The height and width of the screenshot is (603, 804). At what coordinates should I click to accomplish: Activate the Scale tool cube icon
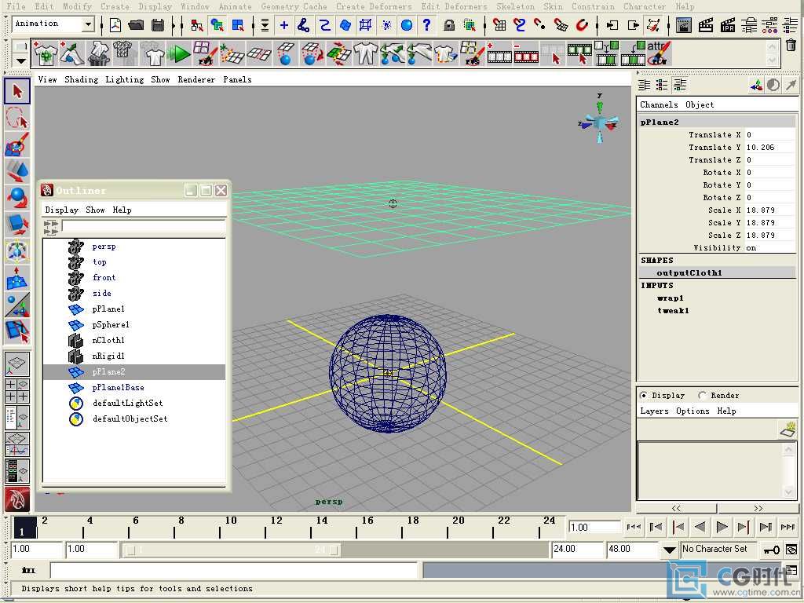click(17, 224)
